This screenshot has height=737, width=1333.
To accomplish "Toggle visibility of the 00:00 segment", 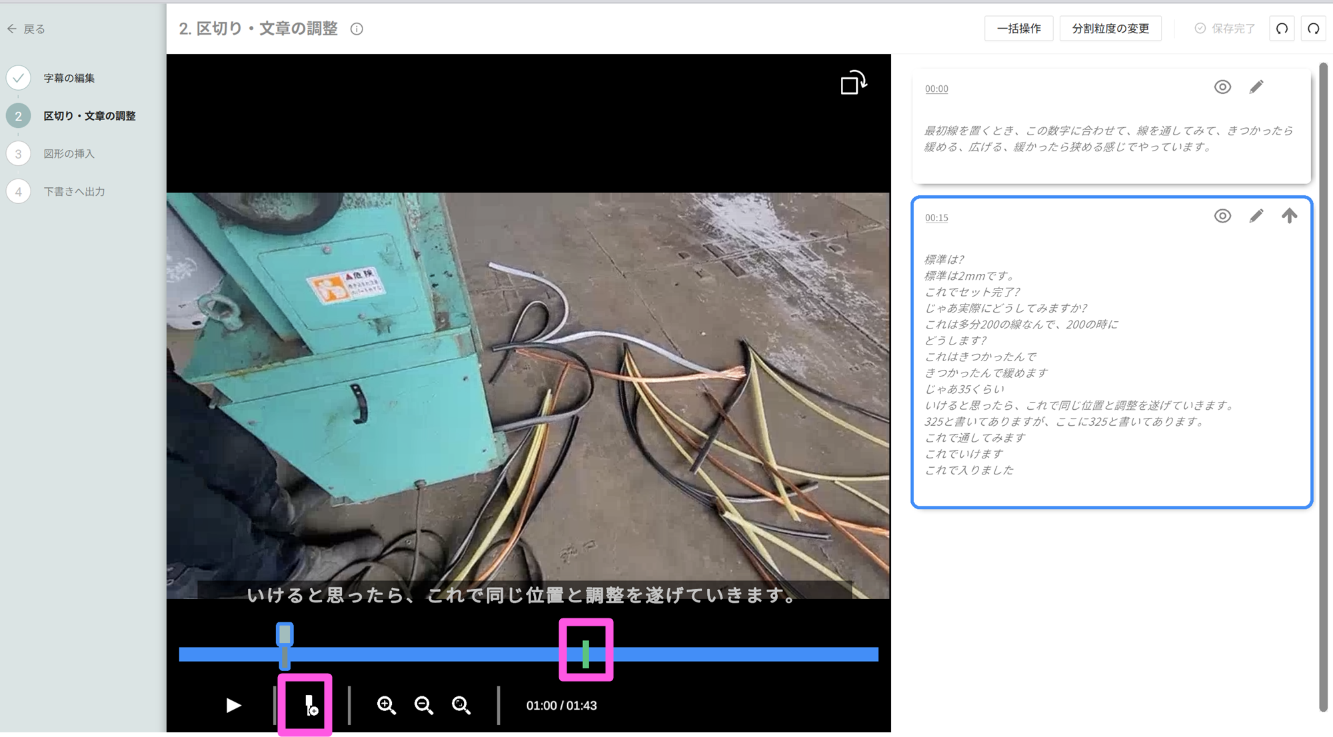I will 1222,87.
